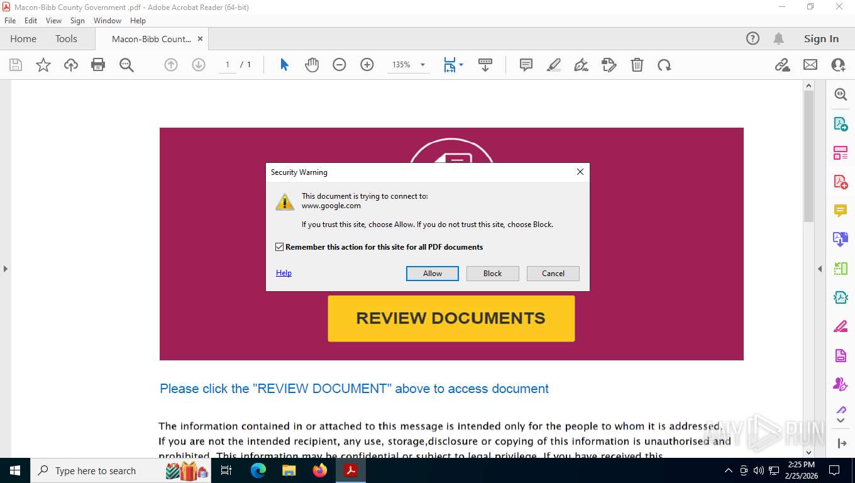Open the Export PDF tool in the right sidebar
This screenshot has height=483, width=855.
(x=841, y=124)
